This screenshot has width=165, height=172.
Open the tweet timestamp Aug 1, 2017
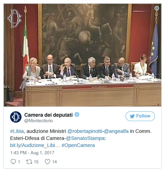pyautogui.click(x=32, y=153)
